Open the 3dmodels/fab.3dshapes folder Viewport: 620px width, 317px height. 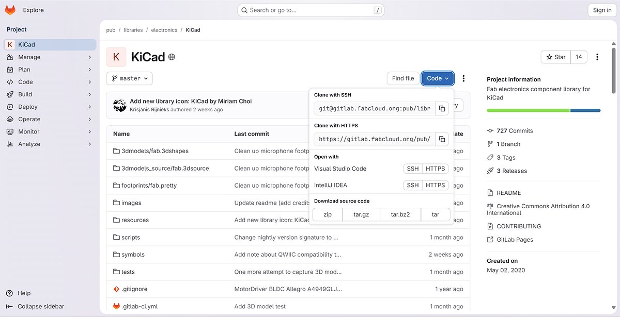[x=154, y=151]
